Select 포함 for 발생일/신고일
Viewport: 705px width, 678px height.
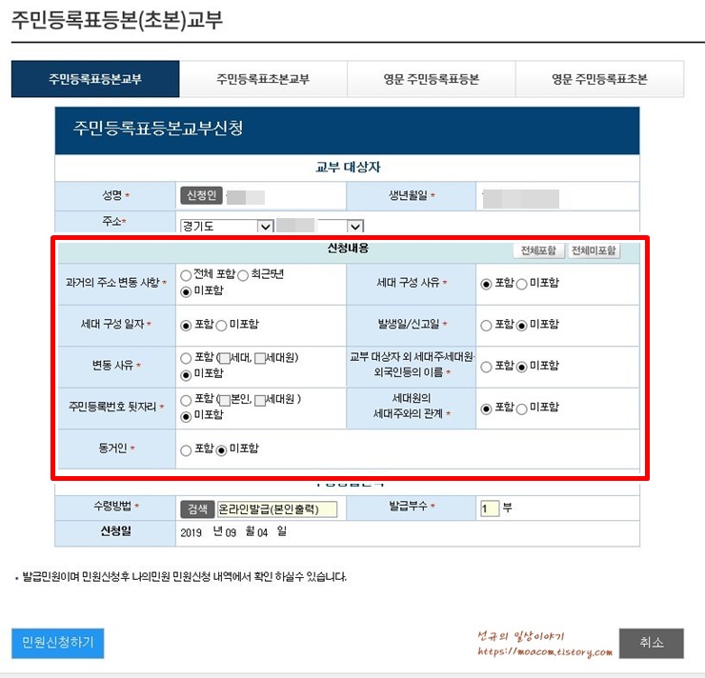[486, 326]
